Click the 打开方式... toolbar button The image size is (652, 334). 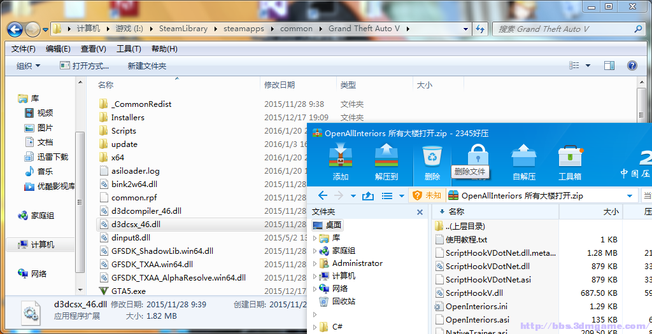[x=85, y=66]
